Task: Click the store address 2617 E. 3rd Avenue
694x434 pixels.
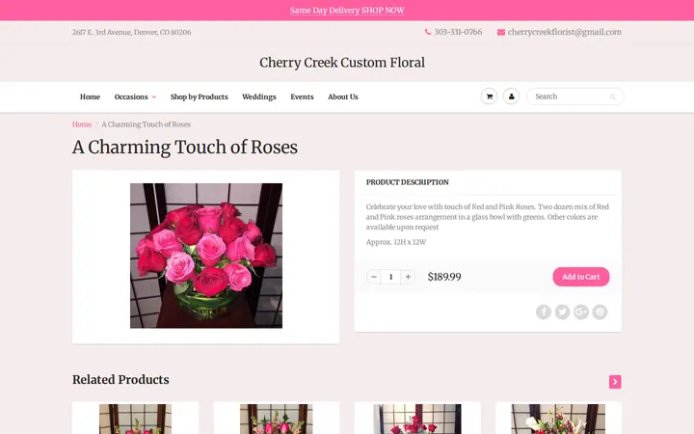Action: pyautogui.click(x=131, y=32)
